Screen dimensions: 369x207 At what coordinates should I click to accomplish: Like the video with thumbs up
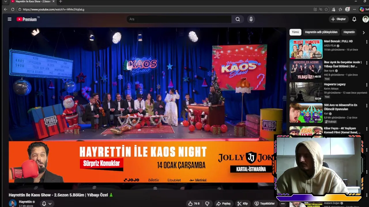[194, 204]
